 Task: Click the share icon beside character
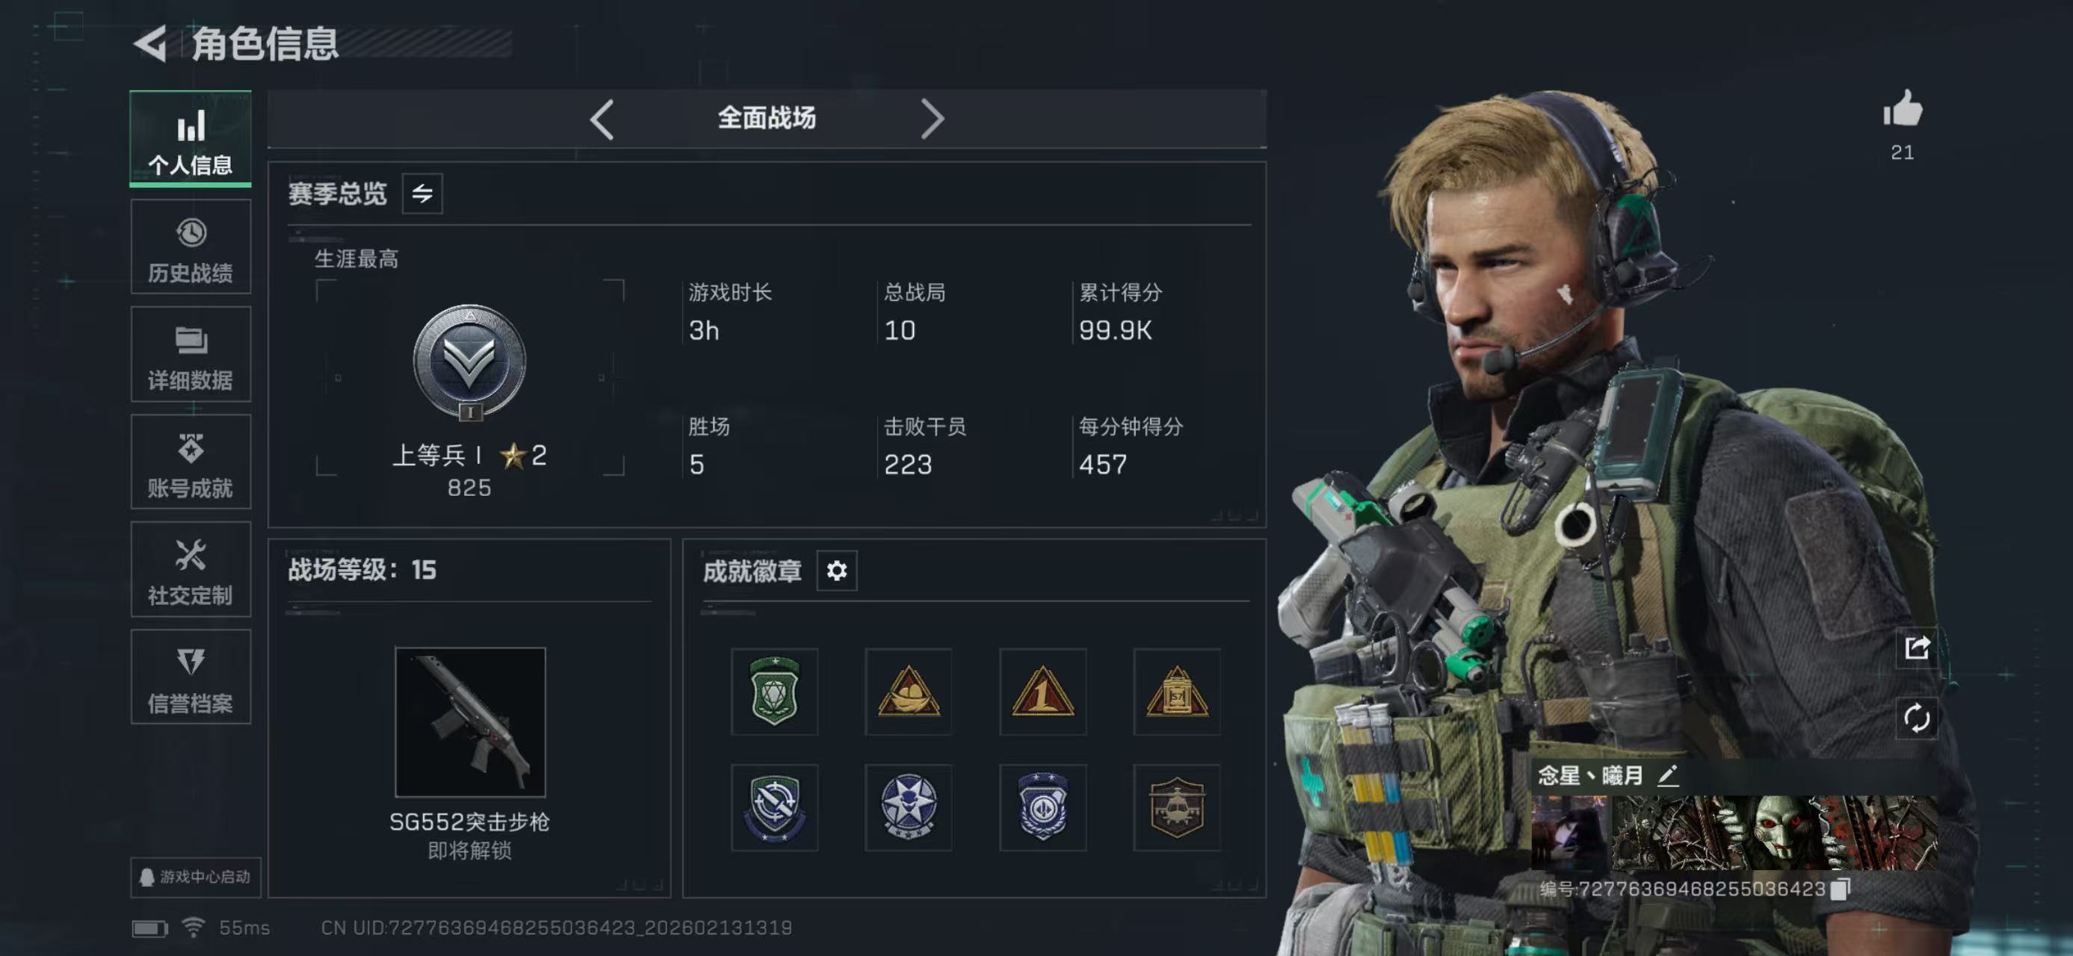click(x=1917, y=647)
